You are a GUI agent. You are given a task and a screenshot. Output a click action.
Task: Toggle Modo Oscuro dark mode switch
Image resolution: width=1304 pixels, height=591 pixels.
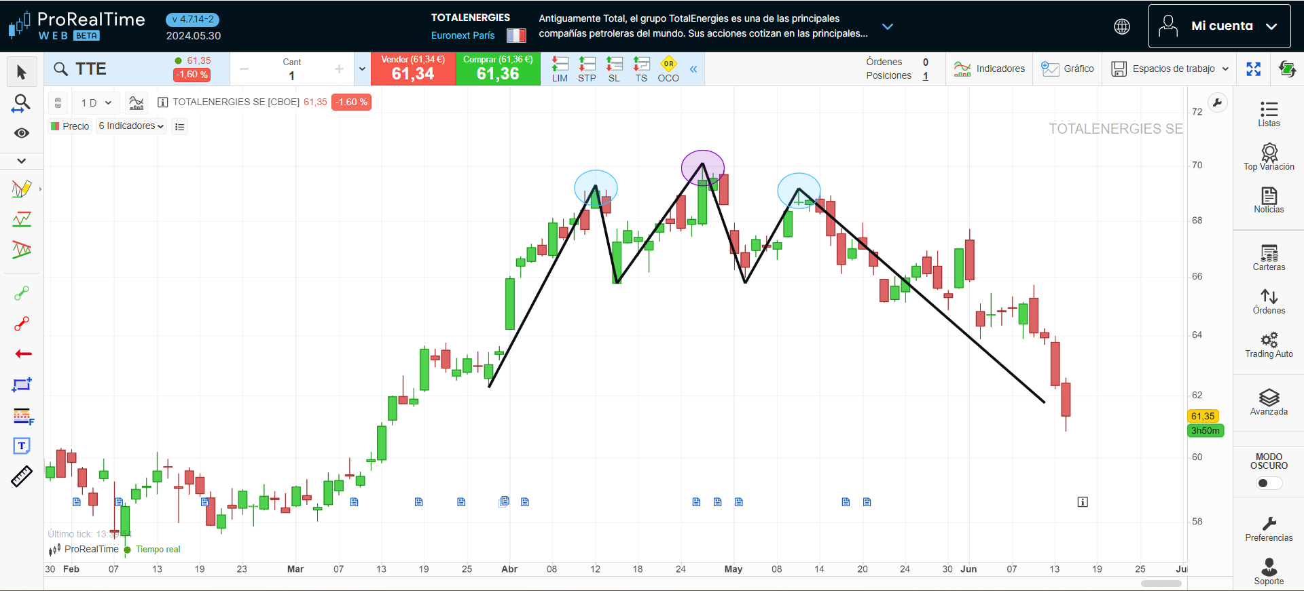[1268, 483]
